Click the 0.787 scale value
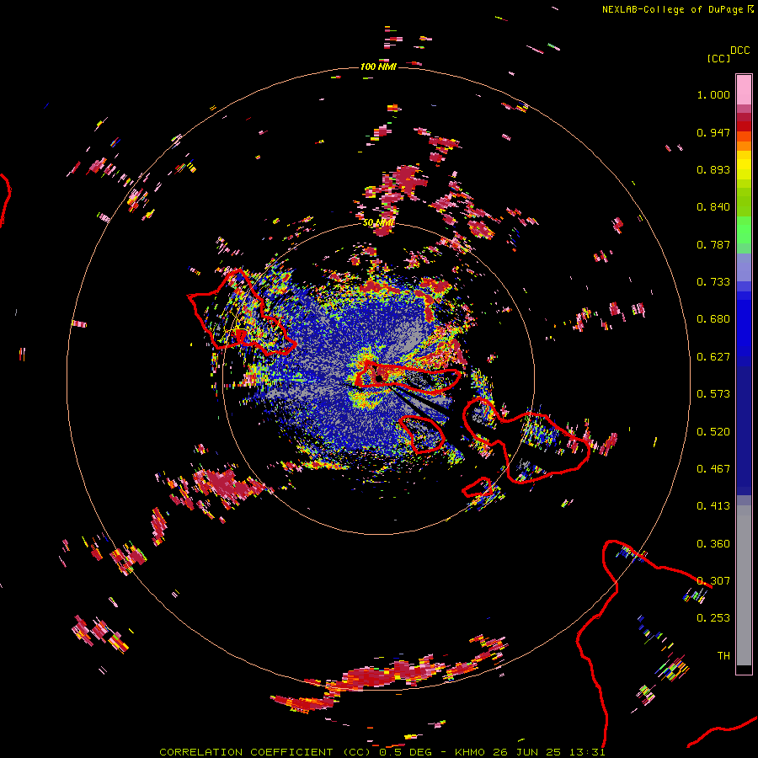 click(x=713, y=244)
